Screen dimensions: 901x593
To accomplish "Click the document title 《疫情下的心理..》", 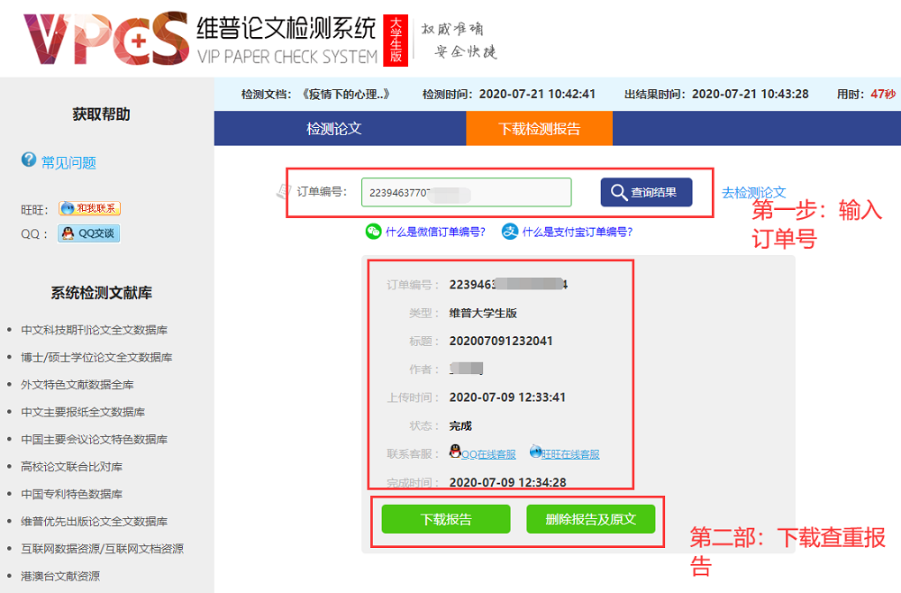I will pos(347,95).
